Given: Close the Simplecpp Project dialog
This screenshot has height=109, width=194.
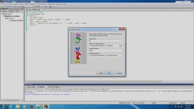Looking at the screenshot, I should 122,29.
